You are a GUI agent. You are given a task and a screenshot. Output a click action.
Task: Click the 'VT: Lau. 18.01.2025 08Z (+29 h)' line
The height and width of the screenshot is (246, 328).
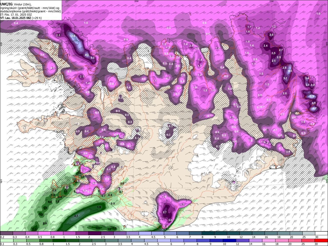21,18
